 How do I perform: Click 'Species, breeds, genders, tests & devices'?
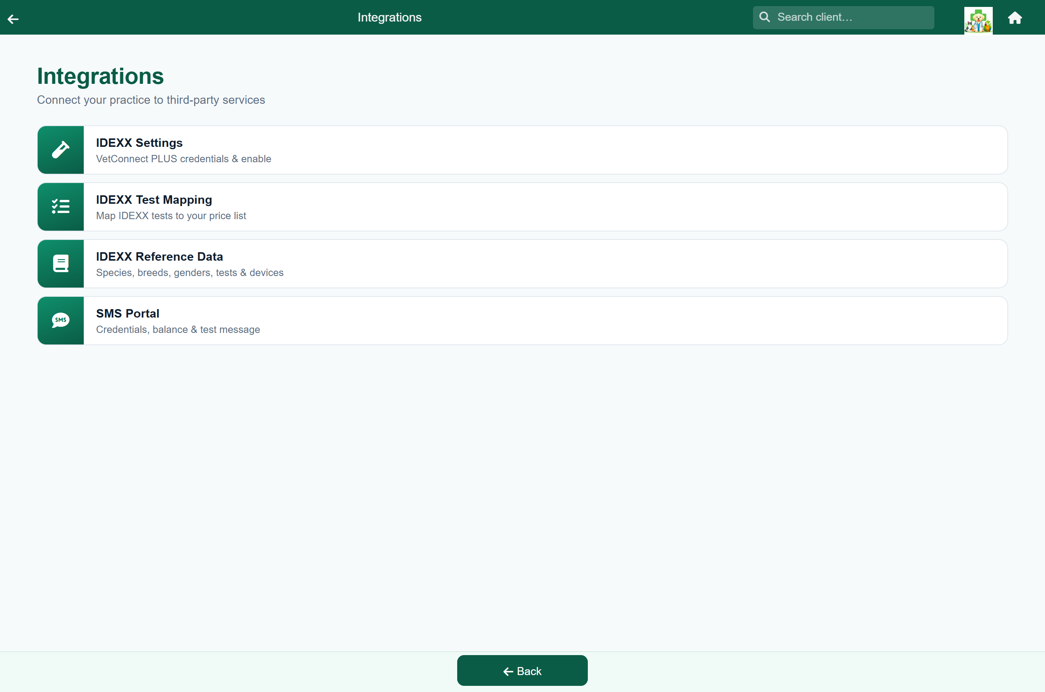pos(190,273)
